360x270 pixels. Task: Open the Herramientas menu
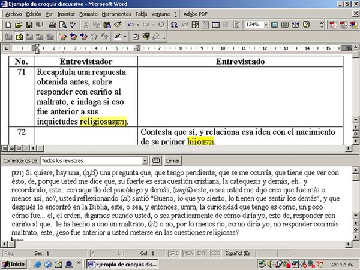[x=116, y=13]
